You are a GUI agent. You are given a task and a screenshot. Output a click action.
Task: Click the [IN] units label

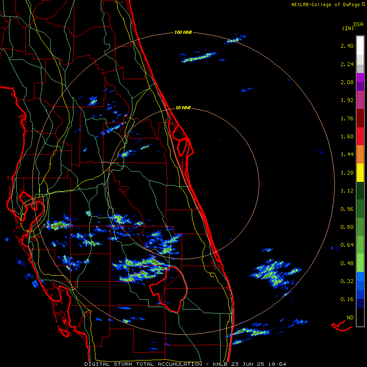click(x=348, y=28)
